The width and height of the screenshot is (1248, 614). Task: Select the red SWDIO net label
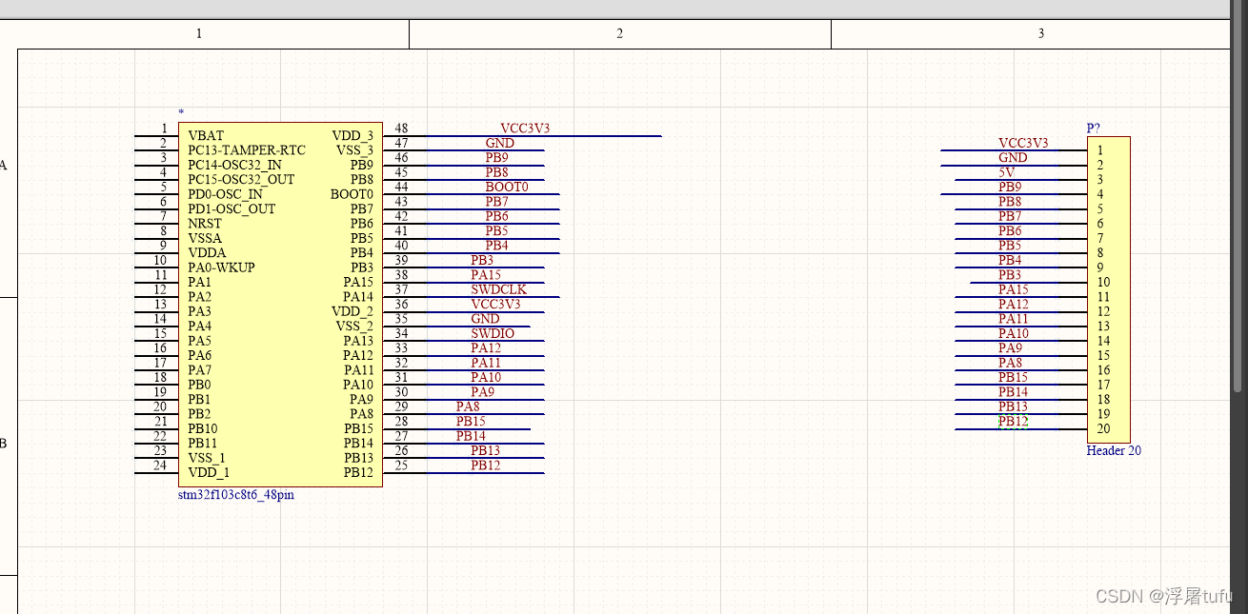pos(493,333)
